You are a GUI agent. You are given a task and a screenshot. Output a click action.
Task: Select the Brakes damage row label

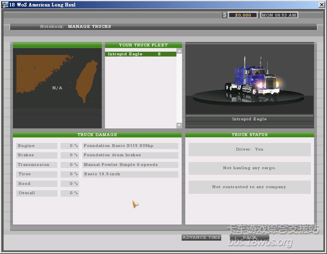tap(36, 155)
